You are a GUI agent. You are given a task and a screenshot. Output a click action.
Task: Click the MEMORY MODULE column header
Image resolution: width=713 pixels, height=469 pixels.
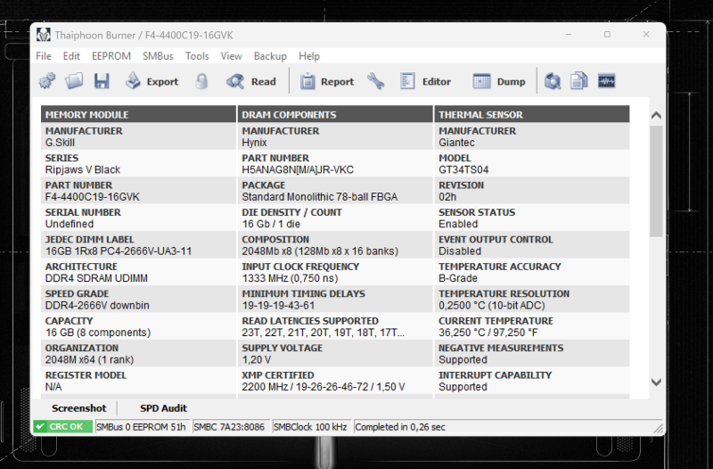[x=138, y=114]
